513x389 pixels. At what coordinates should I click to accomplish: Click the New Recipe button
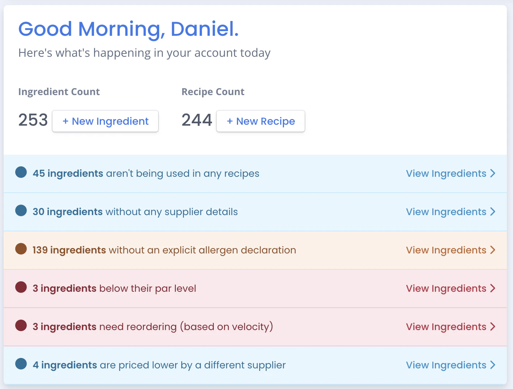click(x=260, y=121)
